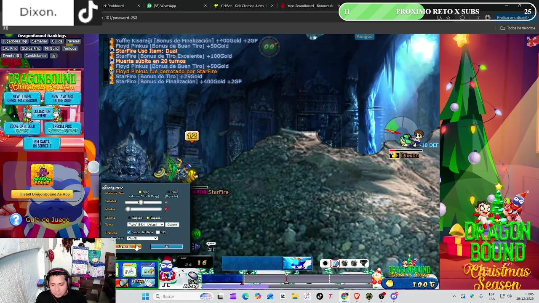
Task: Click the apps grid icon under Dixon
Action: pyautogui.click(x=5, y=28)
